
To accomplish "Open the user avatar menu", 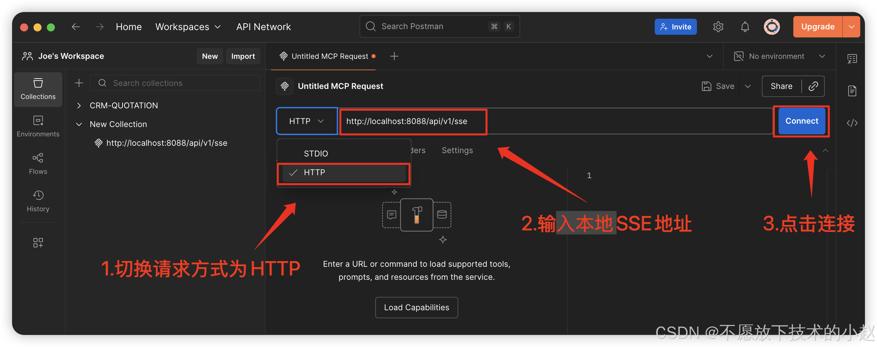I will pos(772,26).
